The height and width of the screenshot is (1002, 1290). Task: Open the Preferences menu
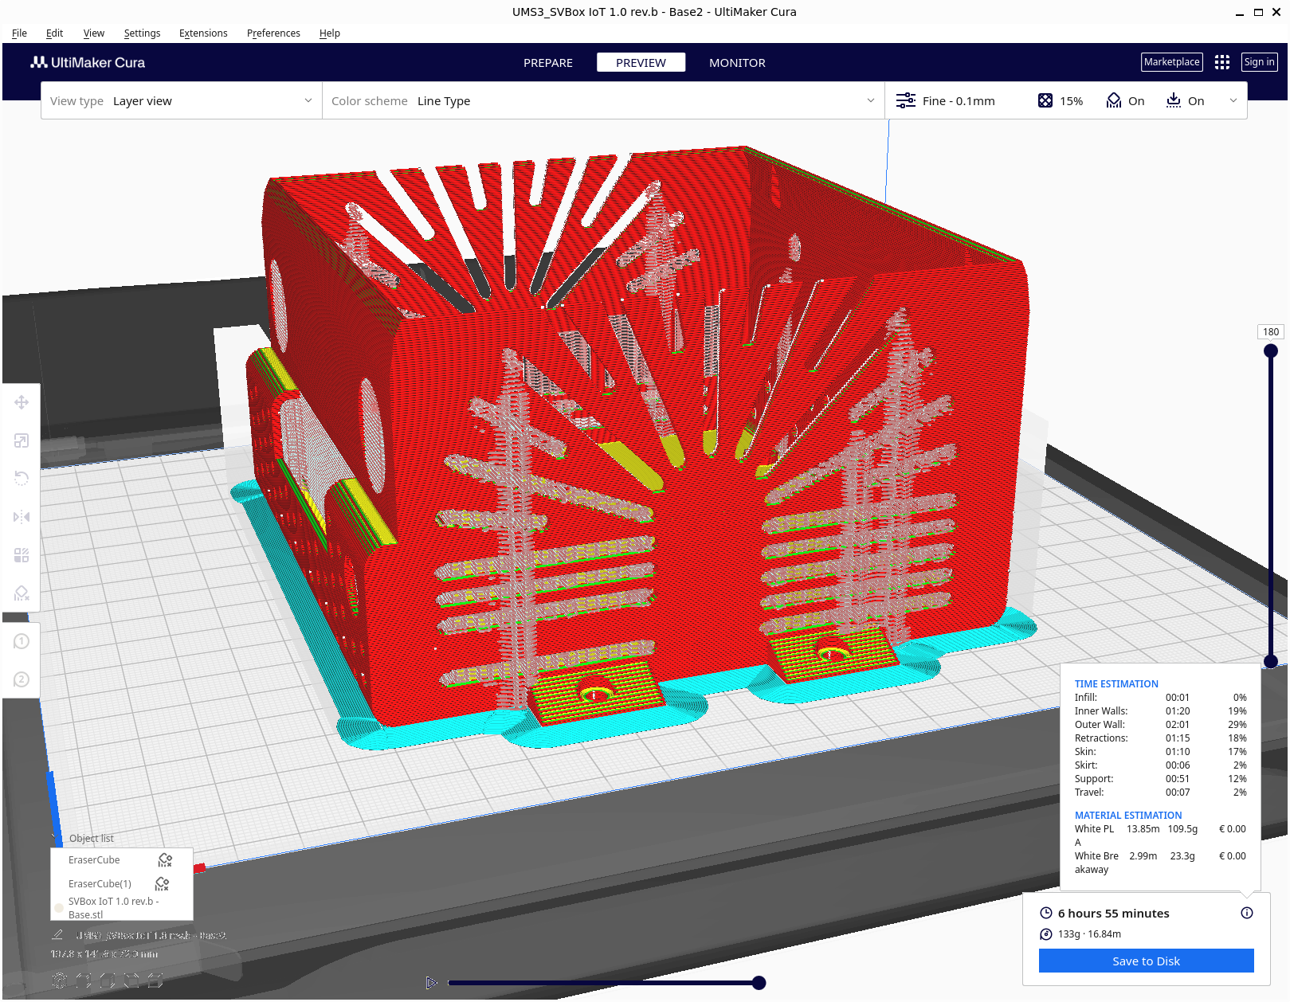[x=273, y=33]
